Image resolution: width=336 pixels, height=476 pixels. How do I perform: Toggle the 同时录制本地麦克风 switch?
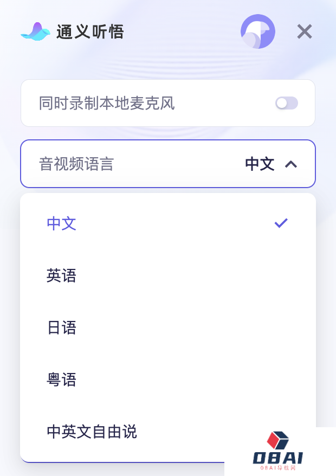286,103
